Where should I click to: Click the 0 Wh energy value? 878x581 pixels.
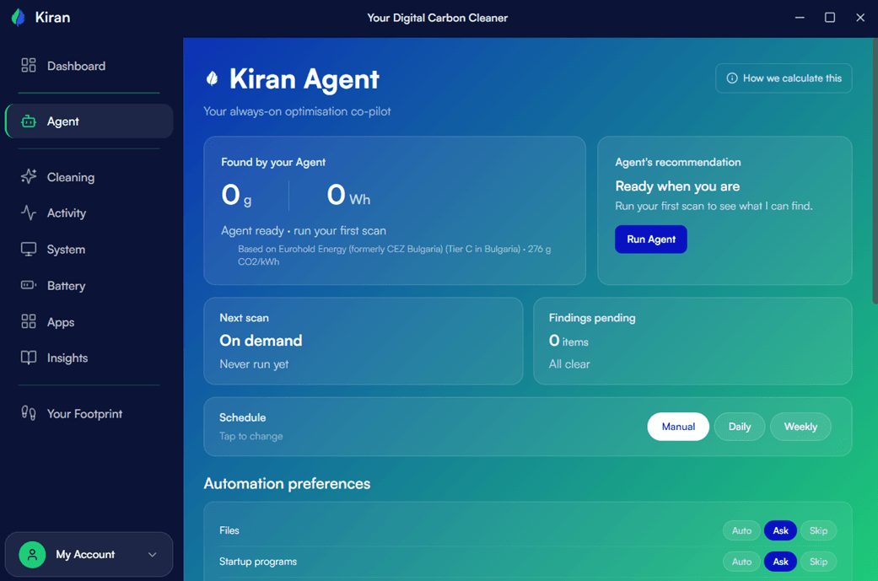348,195
